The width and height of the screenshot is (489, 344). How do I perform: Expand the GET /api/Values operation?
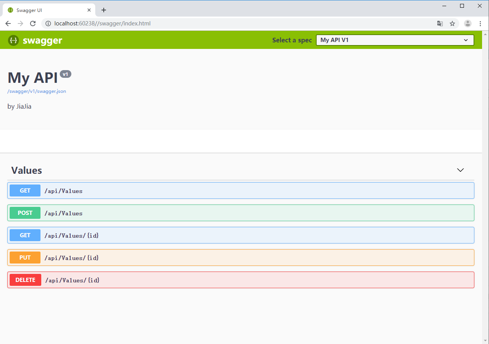241,191
